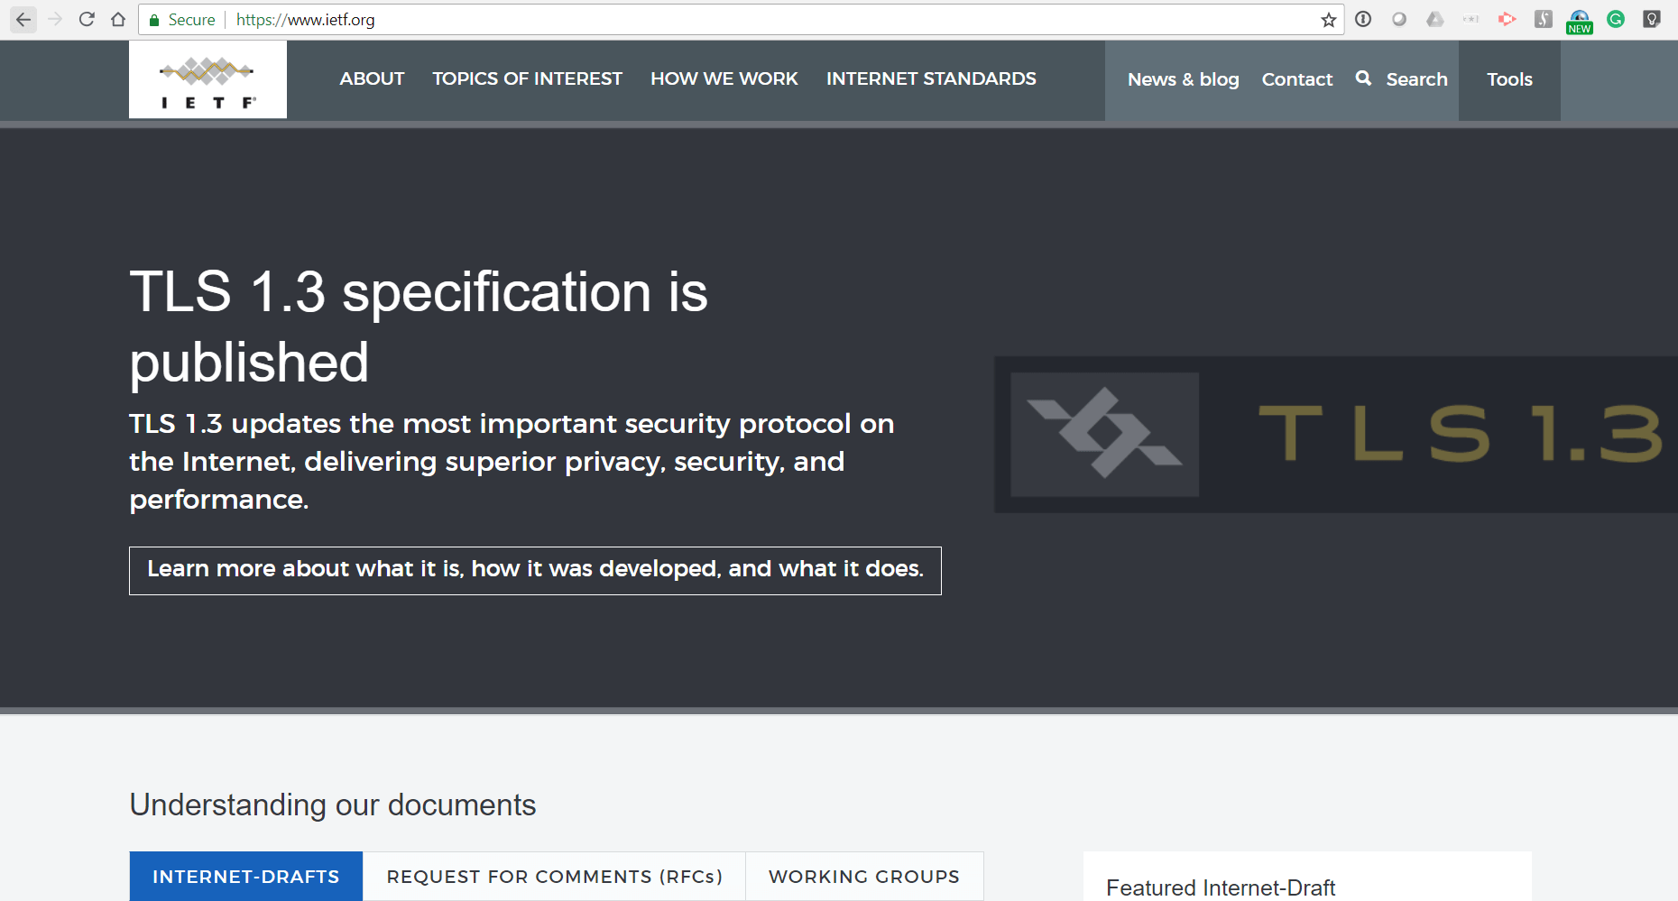
Task: Open the Contact page
Action: click(x=1296, y=80)
